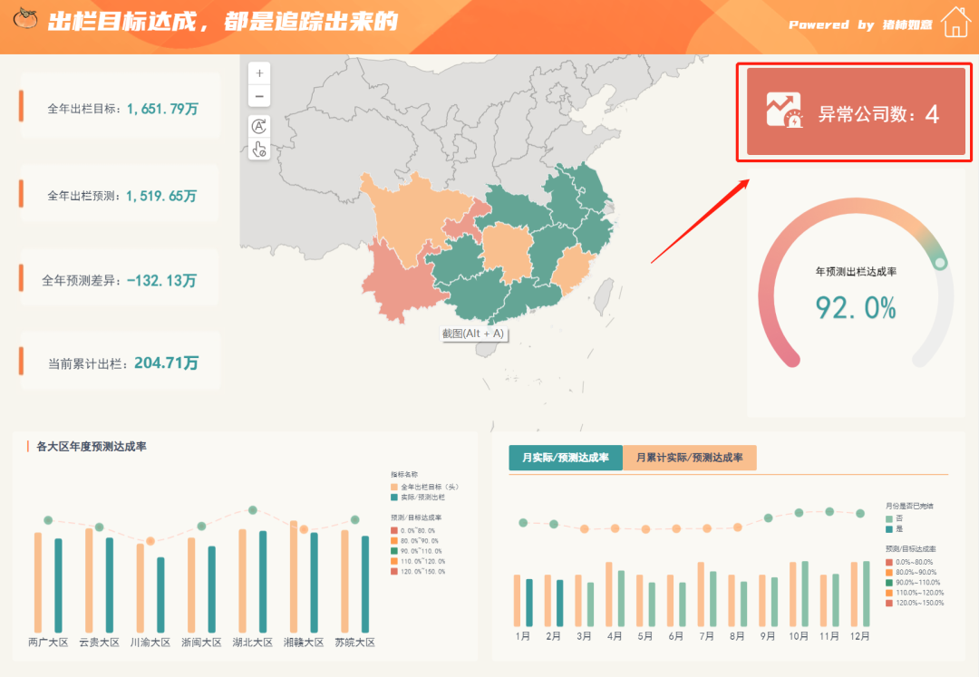Viewport: 979px width, 677px height.
Task: Click the 9月 axis label
Action: pyautogui.click(x=768, y=636)
